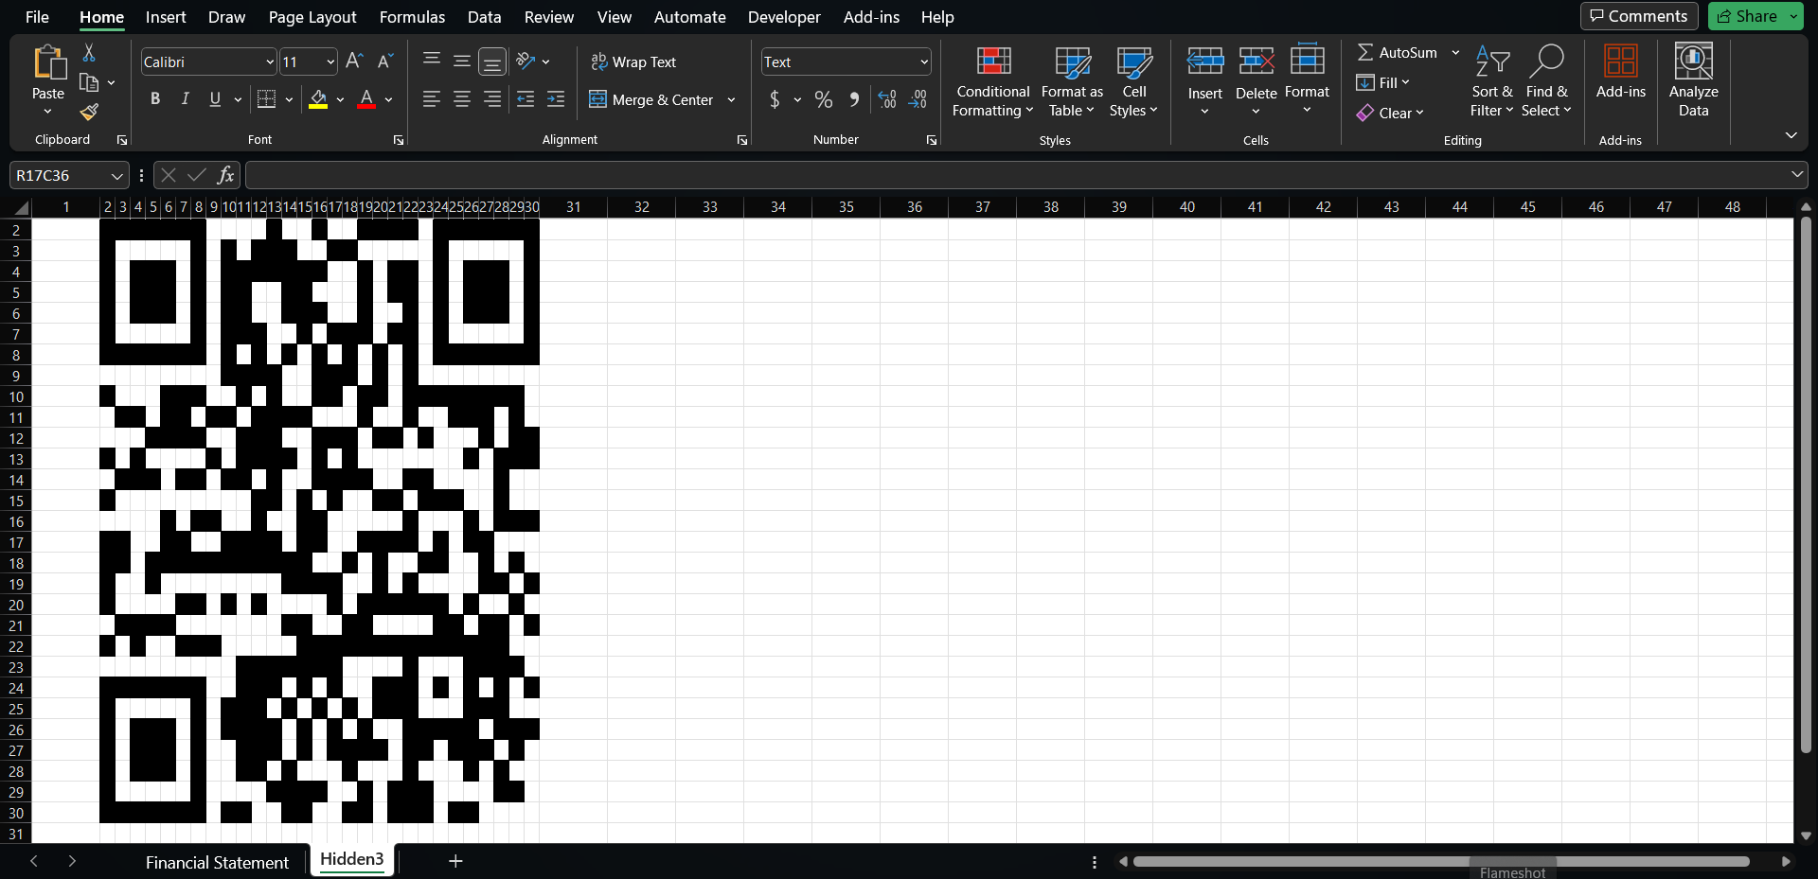
Task: Switch to Financial Statement sheet
Action: 217,862
